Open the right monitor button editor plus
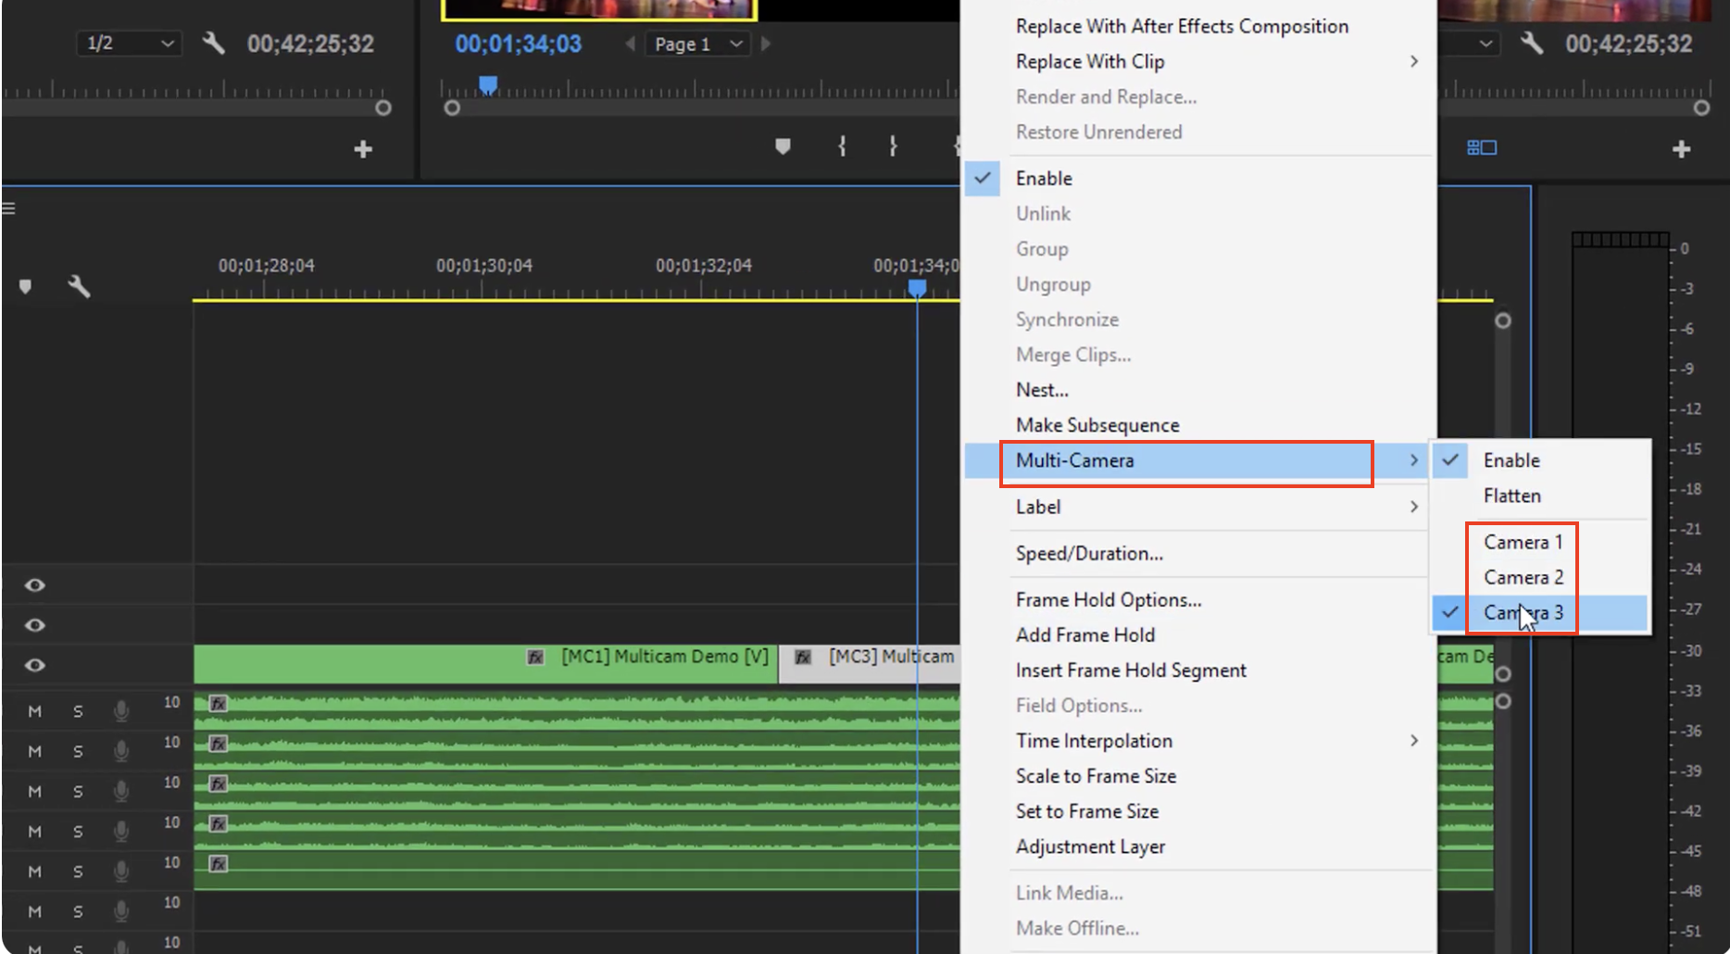The height and width of the screenshot is (954, 1730). point(1682,149)
